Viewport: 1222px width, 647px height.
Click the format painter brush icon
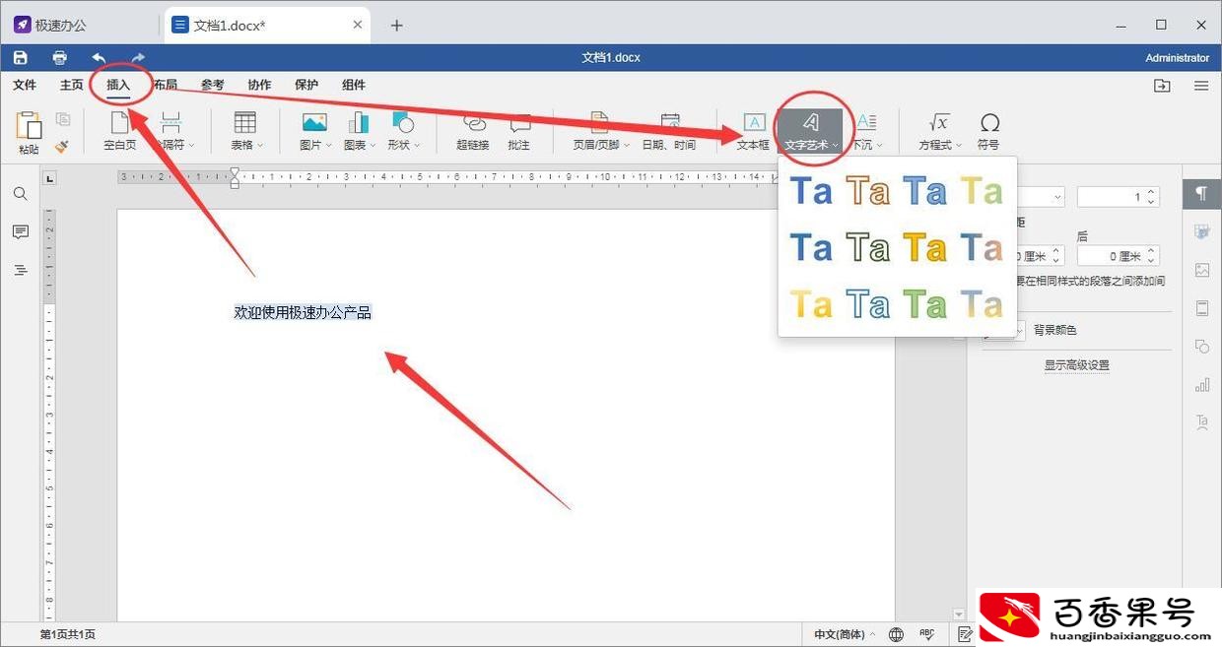(x=62, y=146)
